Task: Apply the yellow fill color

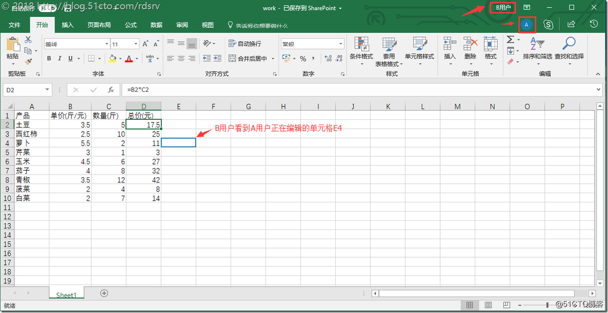Action: (112, 58)
